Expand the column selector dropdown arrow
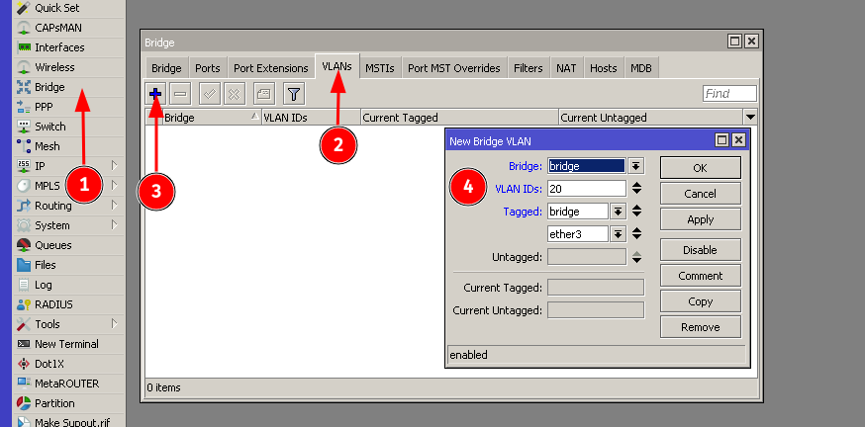Viewport: 865px width, 427px height. pyautogui.click(x=750, y=117)
